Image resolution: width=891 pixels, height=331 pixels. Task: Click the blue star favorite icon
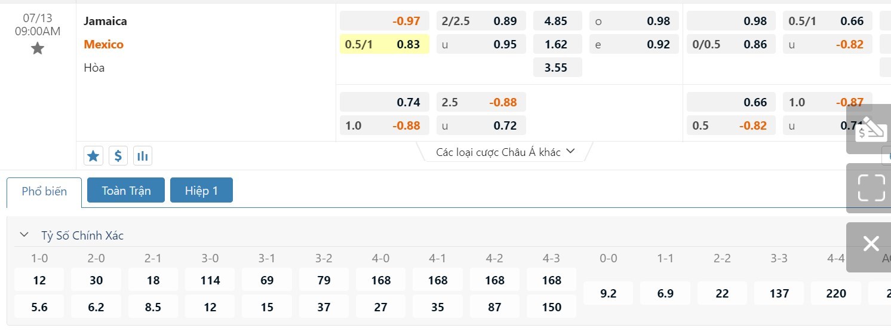click(93, 156)
